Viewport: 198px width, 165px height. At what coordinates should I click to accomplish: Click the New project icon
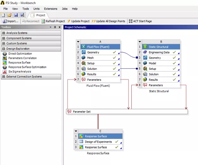point(3,15)
